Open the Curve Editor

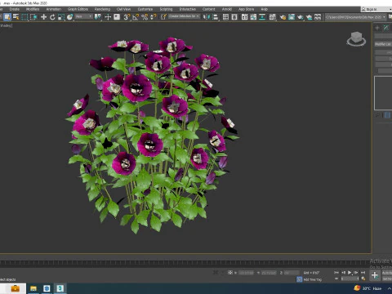click(253, 17)
